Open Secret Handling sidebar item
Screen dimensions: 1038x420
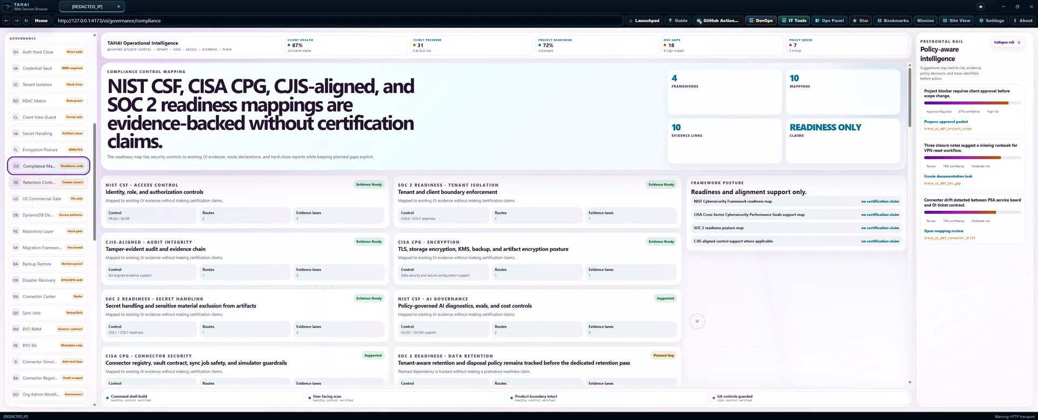tap(48, 134)
